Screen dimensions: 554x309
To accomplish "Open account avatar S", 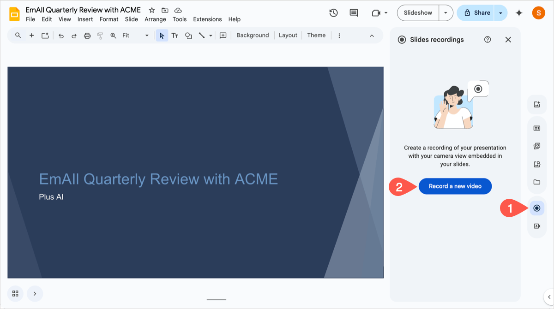I will pyautogui.click(x=538, y=13).
